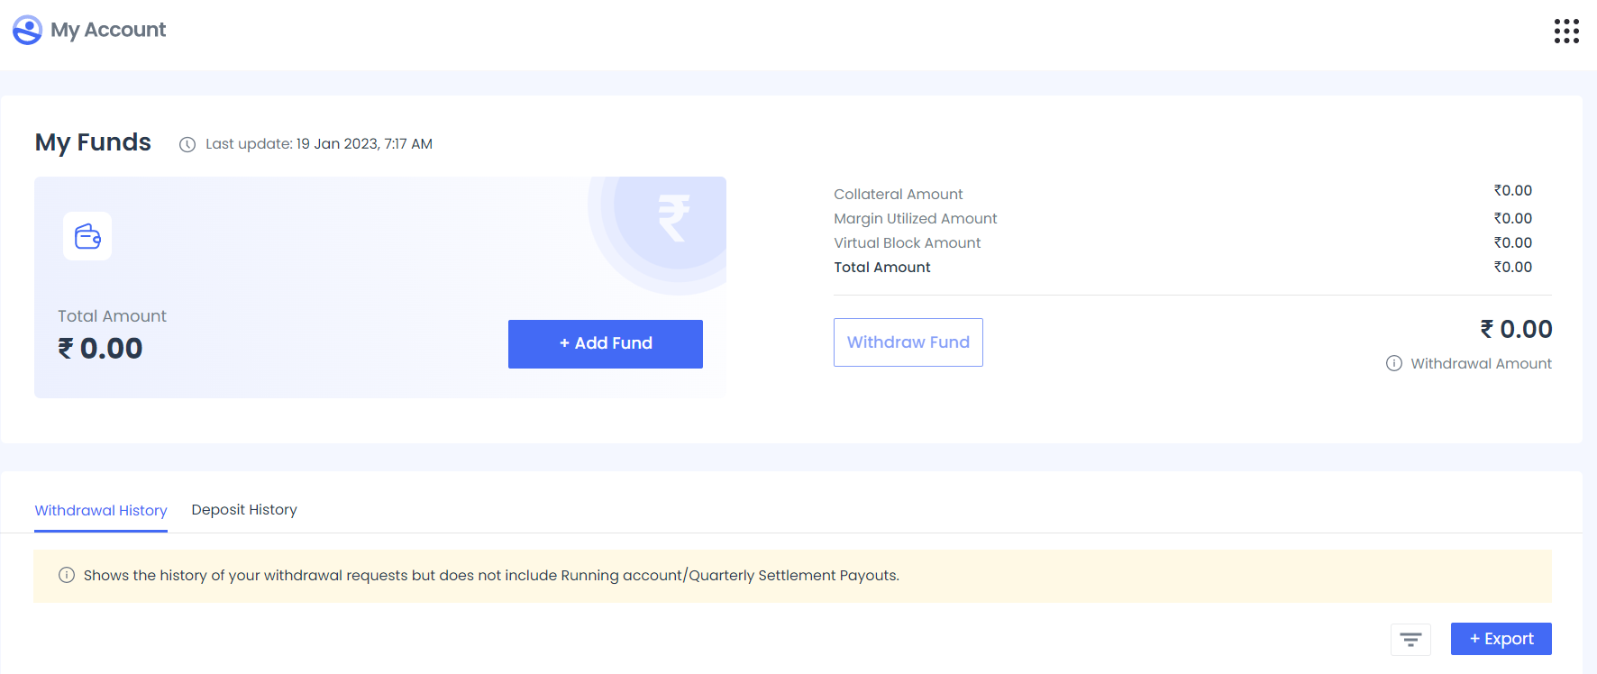Viewport: 1597px width, 674px height.
Task: Click the Collateral Amount label
Action: [x=899, y=194]
